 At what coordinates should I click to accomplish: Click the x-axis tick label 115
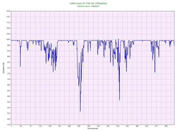pyautogui.click(x=40, y=126)
